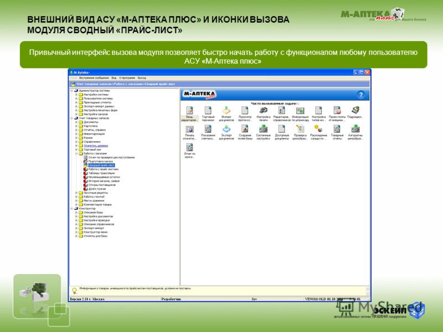
Task: Open the Алгоритмы ценообразования icon
Action: (x=355, y=132)
